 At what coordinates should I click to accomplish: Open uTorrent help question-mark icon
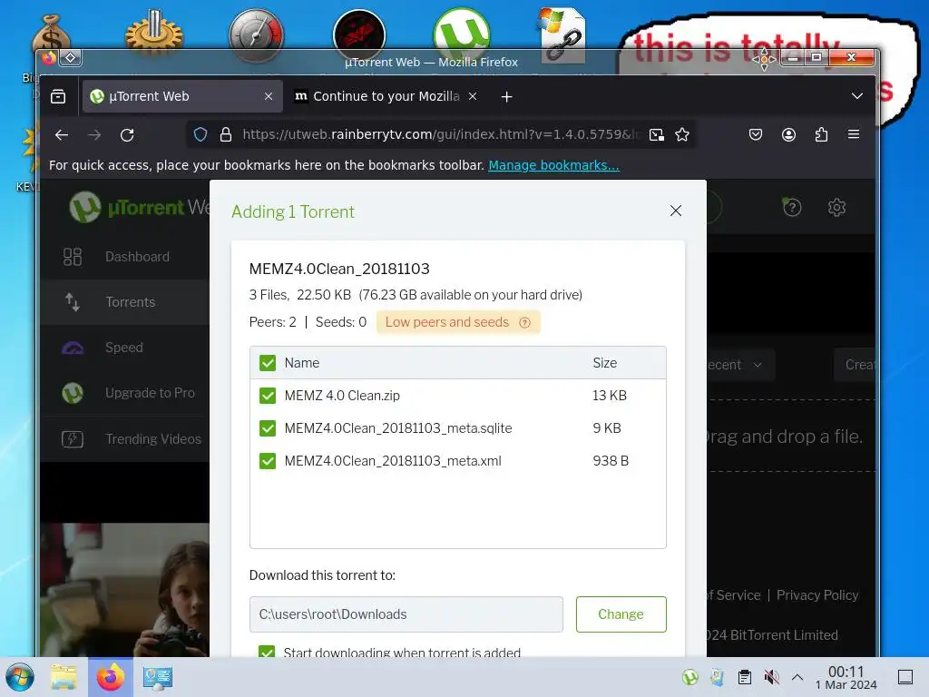[792, 207]
